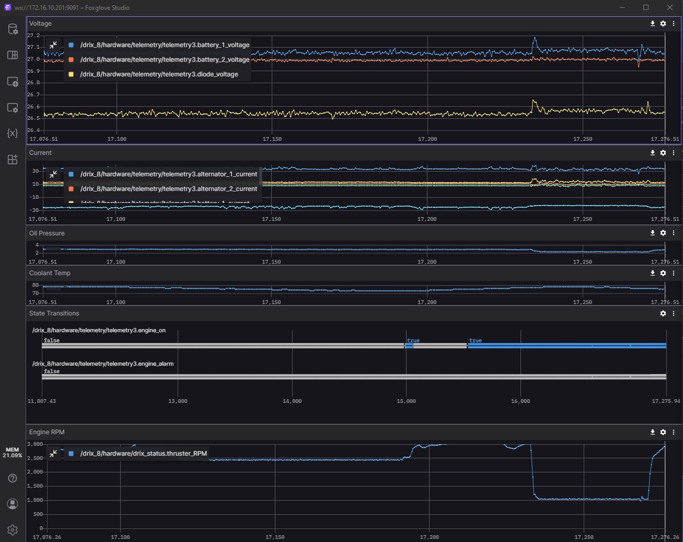Click the thruster_RPM legend color swatch
Screen dimensions: 683x542
click(x=71, y=454)
